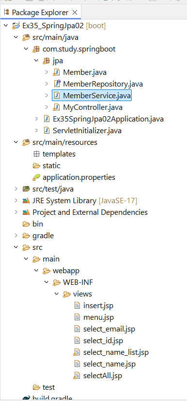187x401 pixels.
Task: Click the bin folder icon
Action: coord(27,224)
